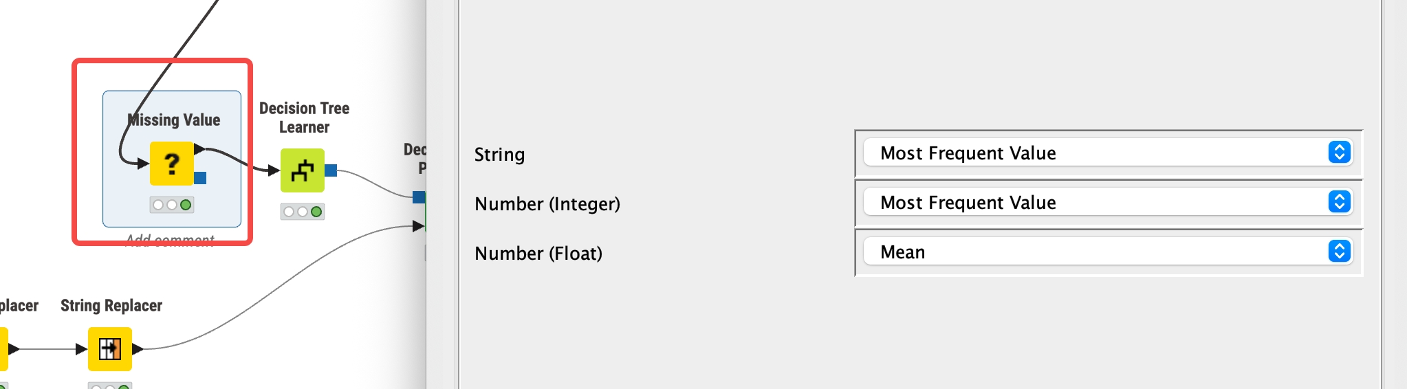Click the Decision Tree Learner label text
Screen dimensions: 1407x389
(x=304, y=118)
